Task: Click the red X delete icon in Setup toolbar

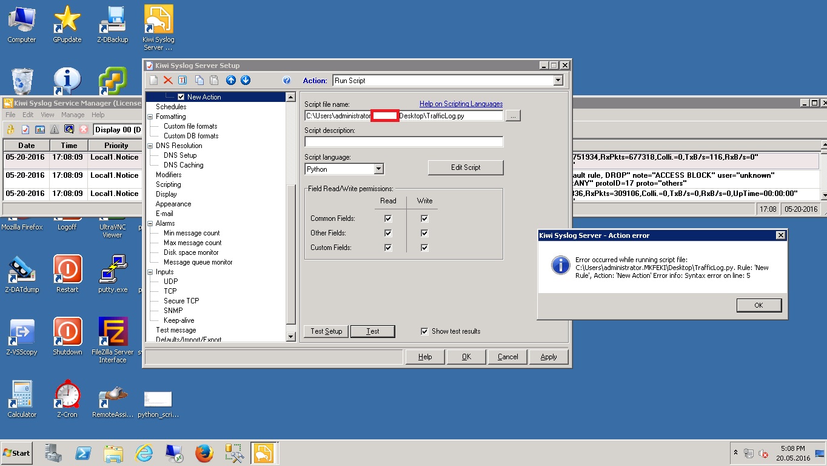Action: tap(168, 80)
